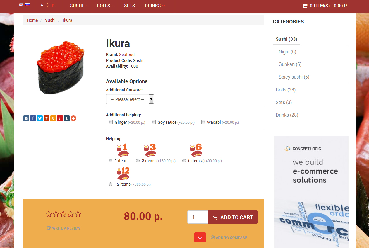Image resolution: width=369 pixels, height=248 pixels.
Task: Share on Tumblr icon
Action: (x=67, y=118)
